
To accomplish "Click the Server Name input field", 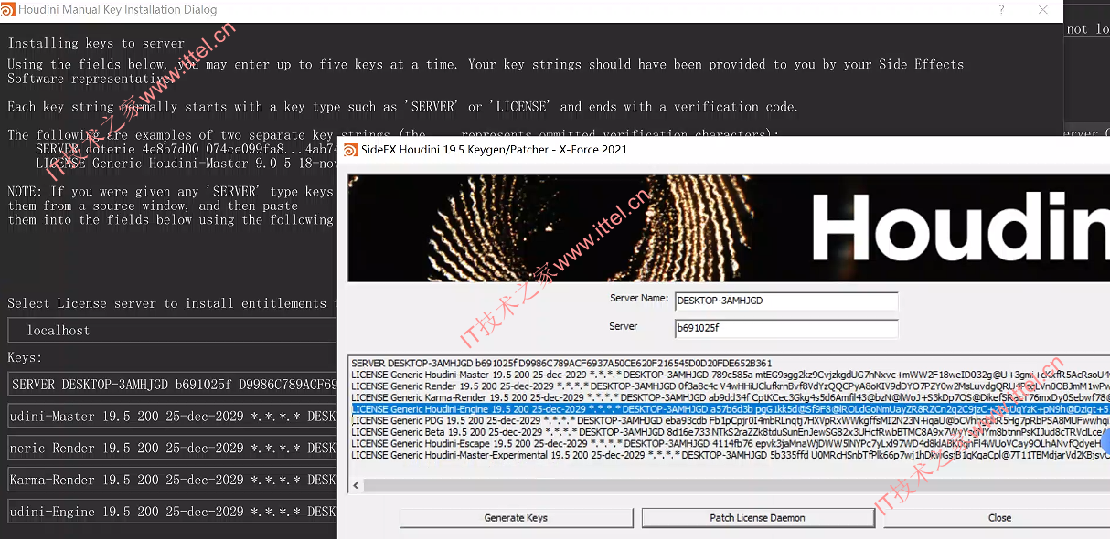I will coord(785,301).
